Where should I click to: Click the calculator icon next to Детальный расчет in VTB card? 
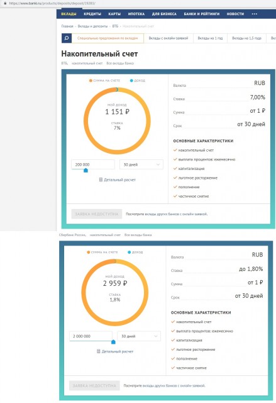(x=101, y=179)
